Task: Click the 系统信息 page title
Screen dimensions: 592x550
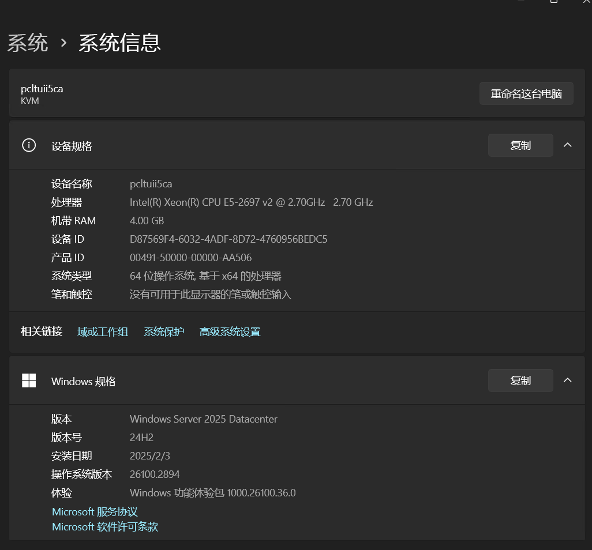Action: [119, 43]
